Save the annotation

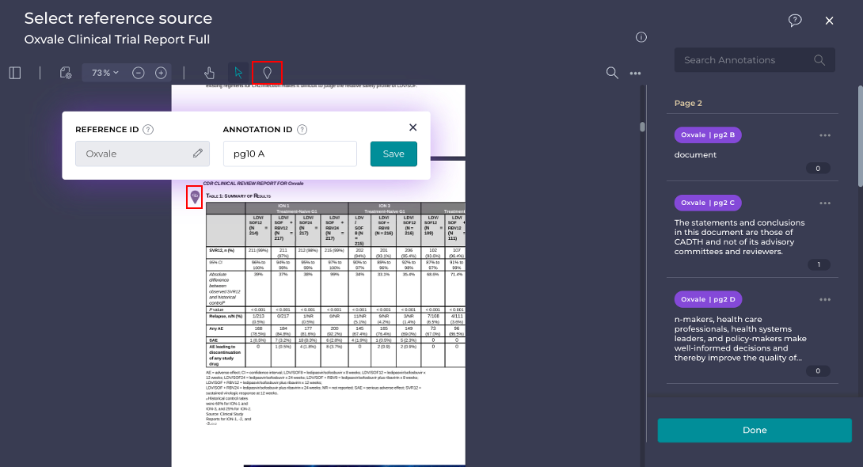pos(393,154)
